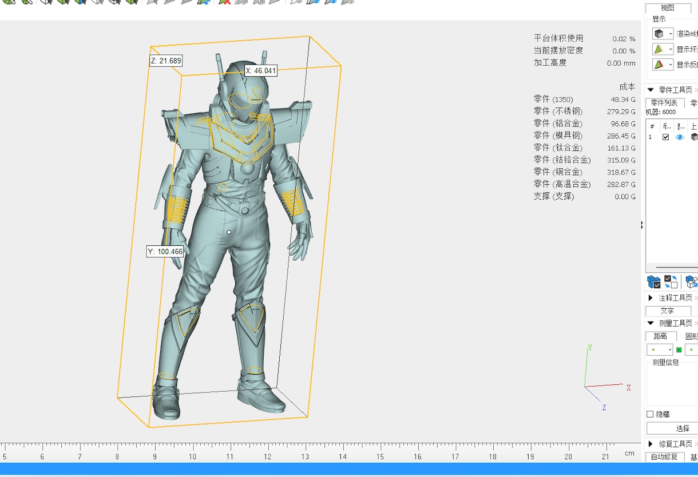Toggle the eye visibility icon for part 1
Image resolution: width=698 pixels, height=477 pixels.
click(x=680, y=137)
